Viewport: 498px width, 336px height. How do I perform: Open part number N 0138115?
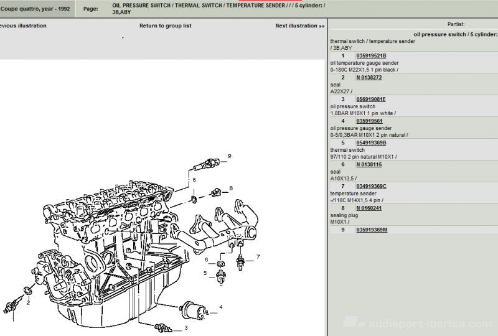[369, 164]
